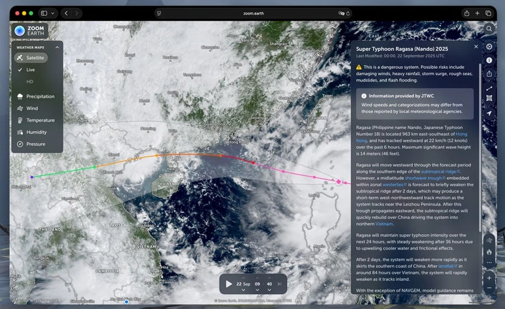Click the info icon on right toolbar
This screenshot has width=505, height=309.
tap(490, 60)
